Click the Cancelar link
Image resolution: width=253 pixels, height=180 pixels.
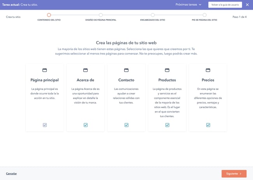[11, 174]
